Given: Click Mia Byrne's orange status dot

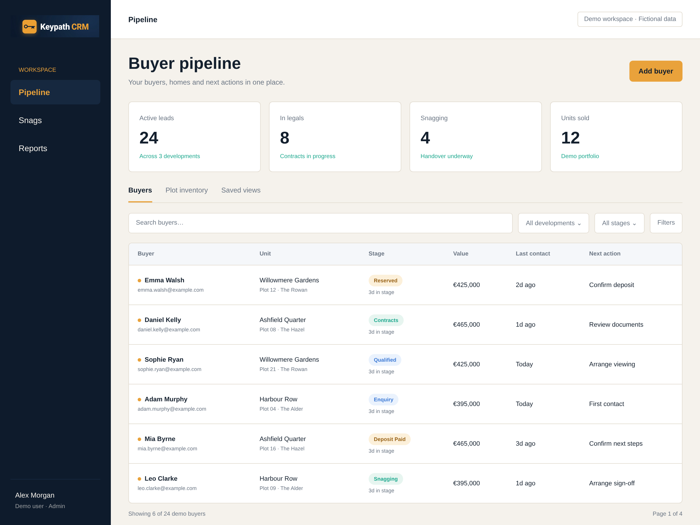Looking at the screenshot, I should (x=139, y=439).
